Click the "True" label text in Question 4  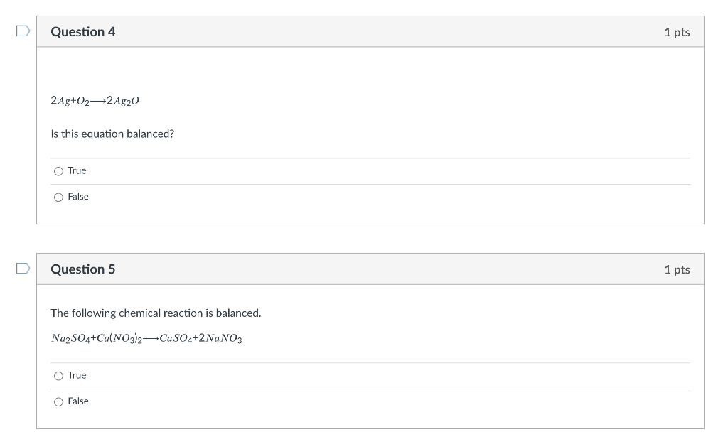[77, 171]
